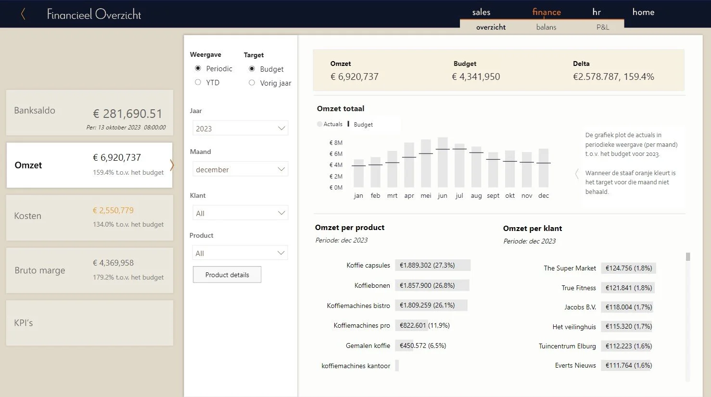Click the sept bar in Omzet totaal chart
Screen dimensions: 711x397
pyautogui.click(x=493, y=170)
